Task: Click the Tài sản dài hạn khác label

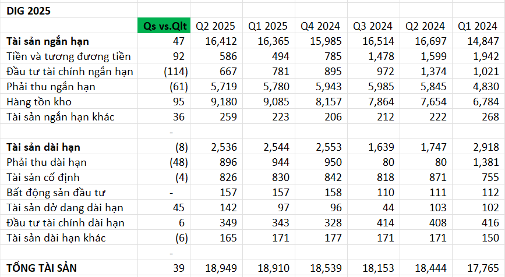Action: (56, 238)
